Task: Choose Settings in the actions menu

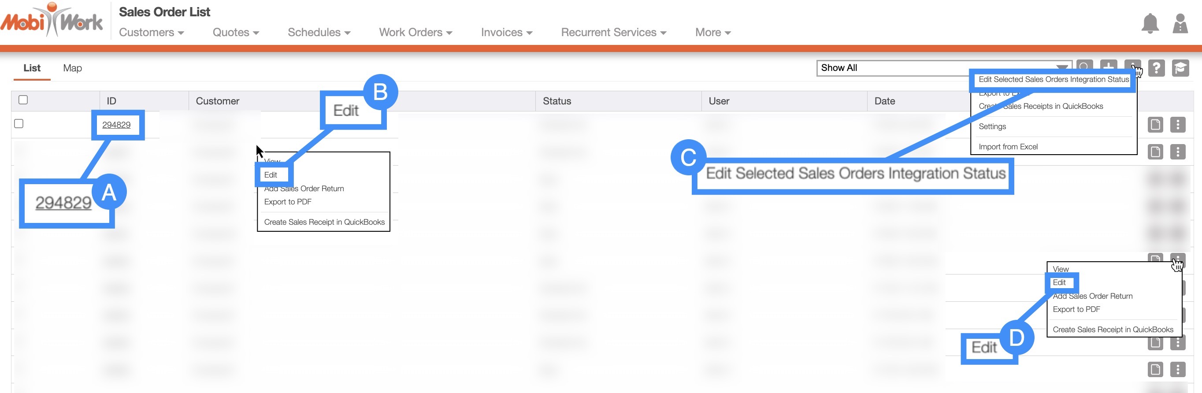Action: click(992, 126)
